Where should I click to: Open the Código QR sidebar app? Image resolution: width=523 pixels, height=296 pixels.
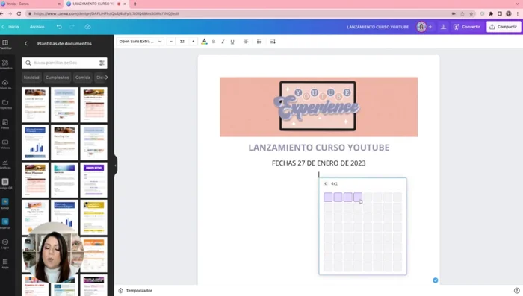tap(5, 184)
